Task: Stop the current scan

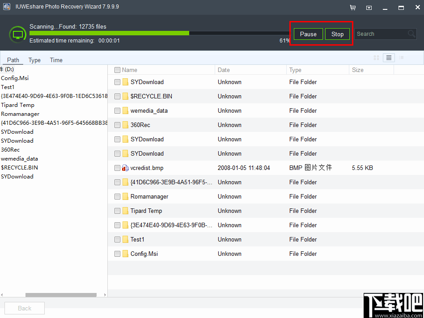Action: point(337,34)
